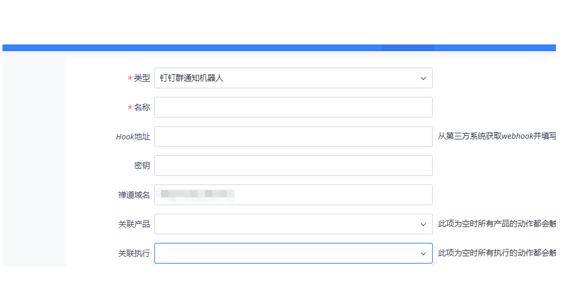The image size is (570, 305).
Task: Select the darker highlighted segment in blue bar
Action: coord(408,48)
